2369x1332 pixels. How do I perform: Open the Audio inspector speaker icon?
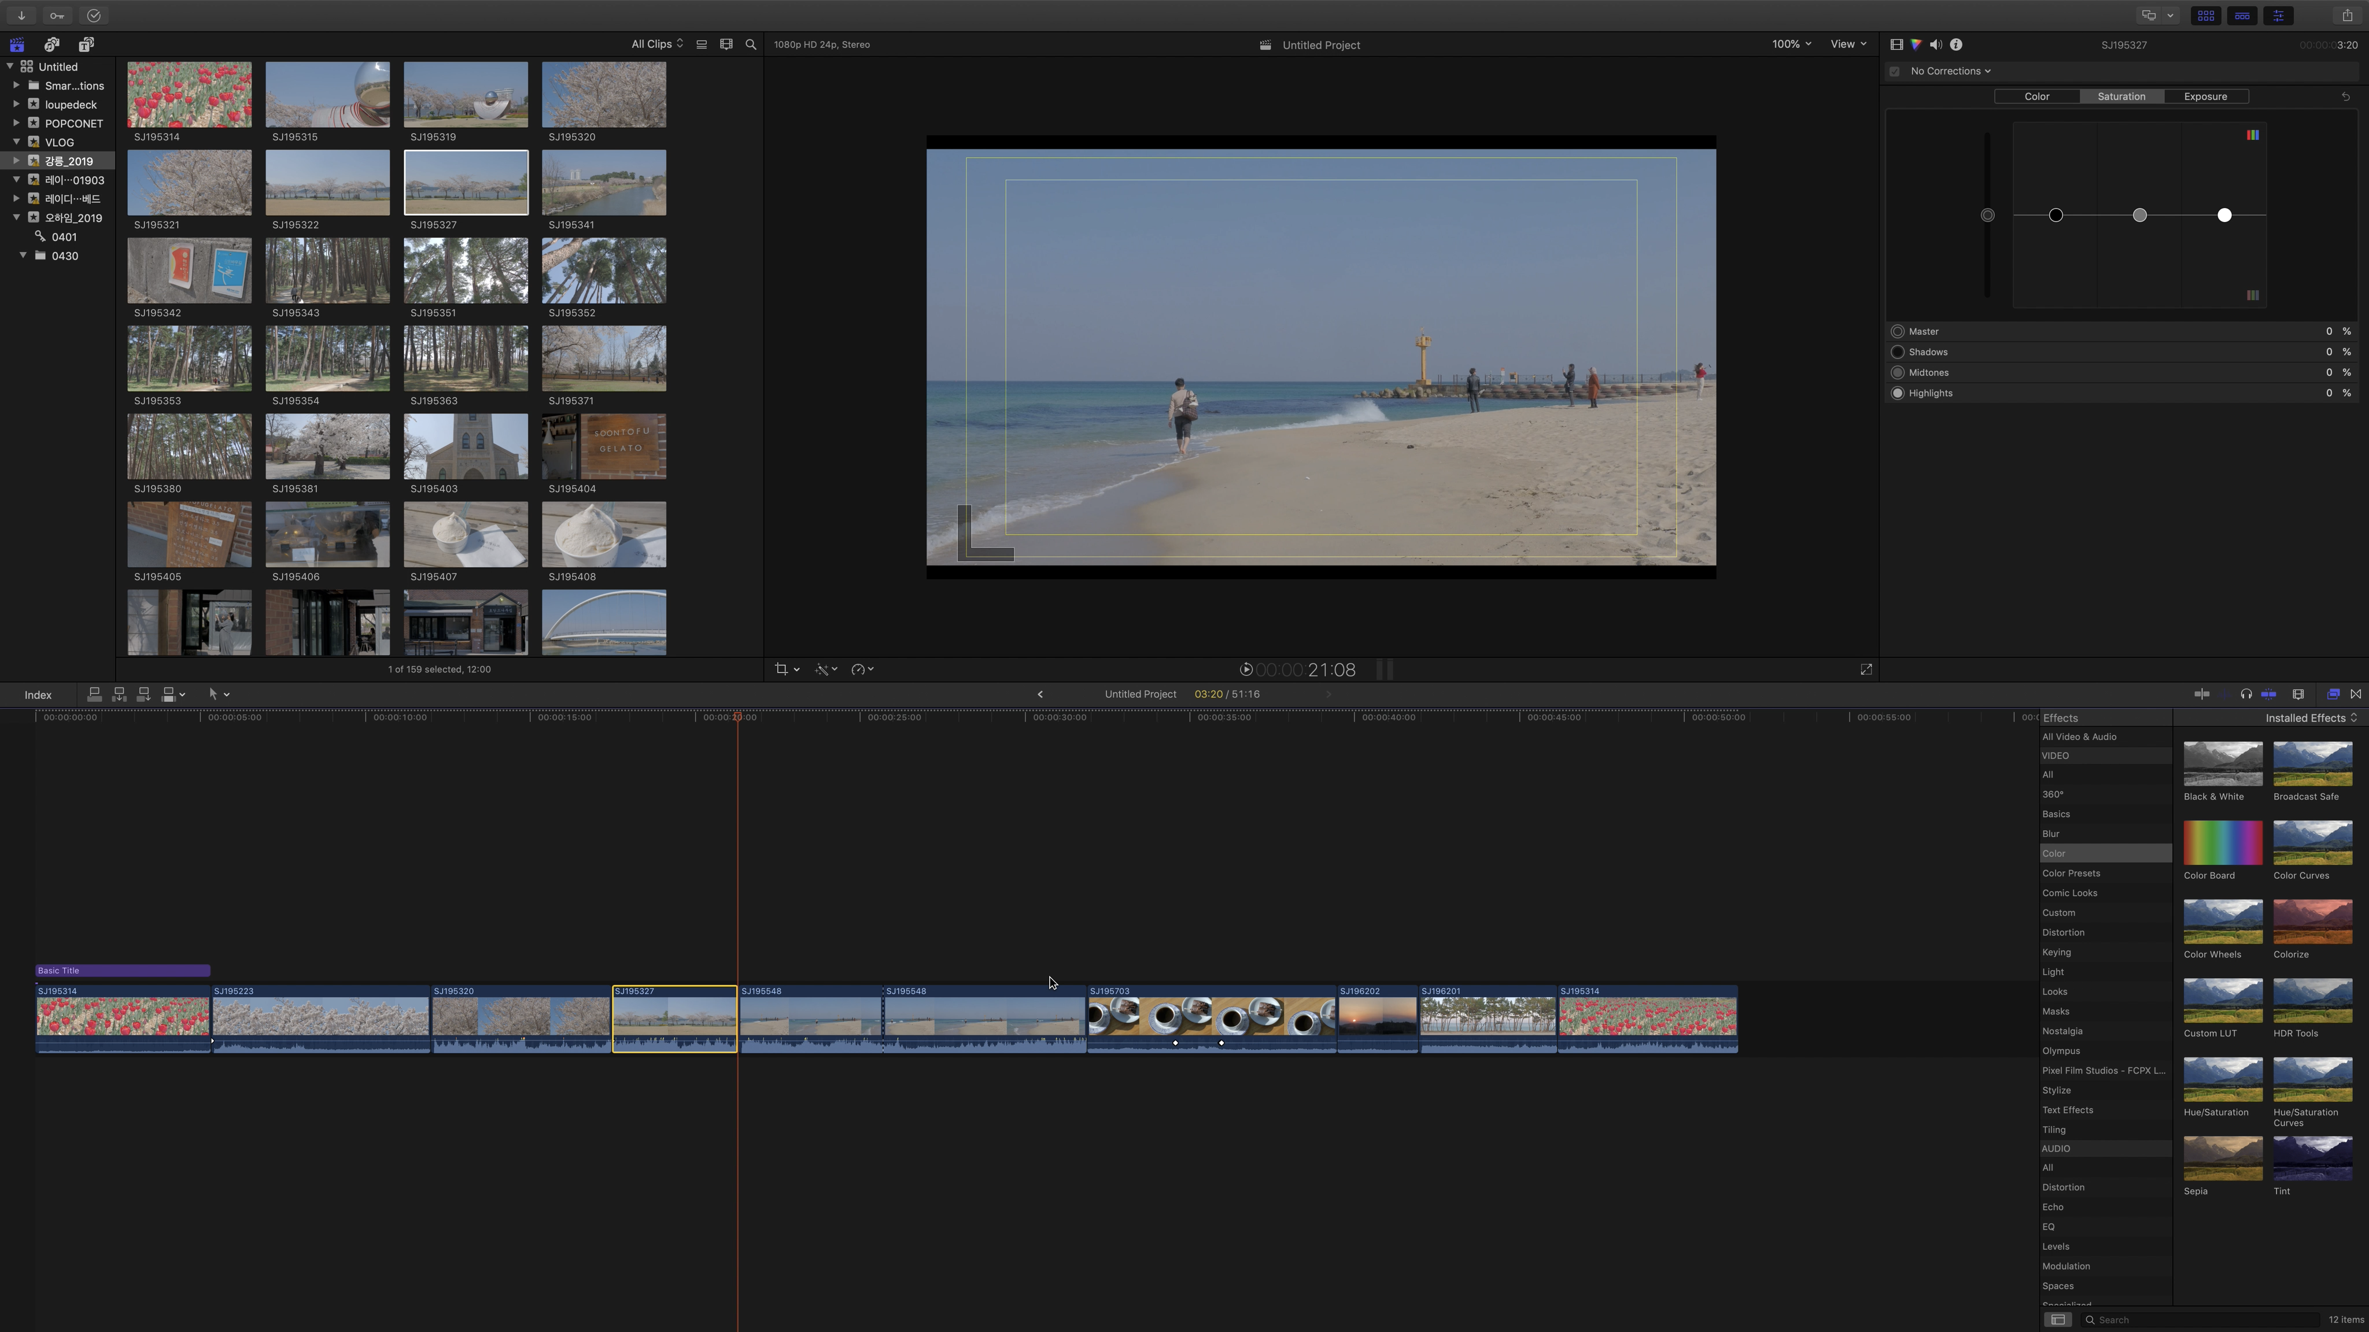coord(1936,44)
